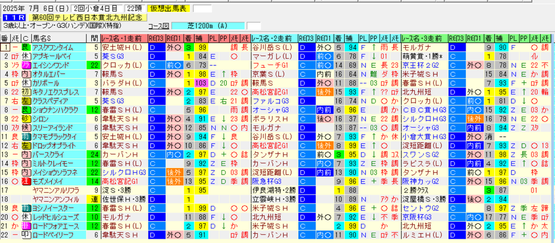The width and height of the screenshot is (555, 243).
Task: Select the 叩 badge for ロードベイリーフ
Action: [x=26, y=235]
